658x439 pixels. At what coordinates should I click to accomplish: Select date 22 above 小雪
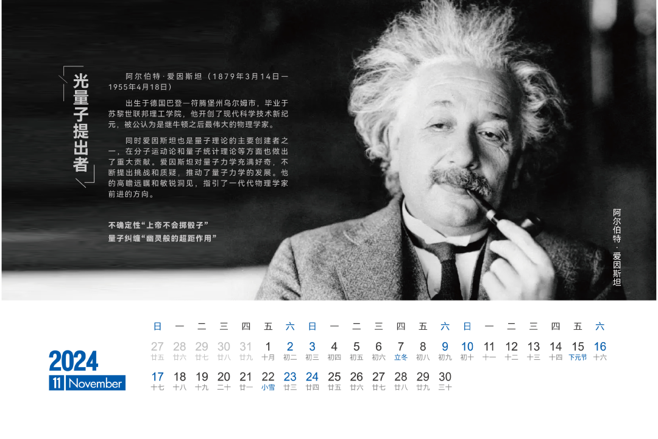click(x=267, y=377)
